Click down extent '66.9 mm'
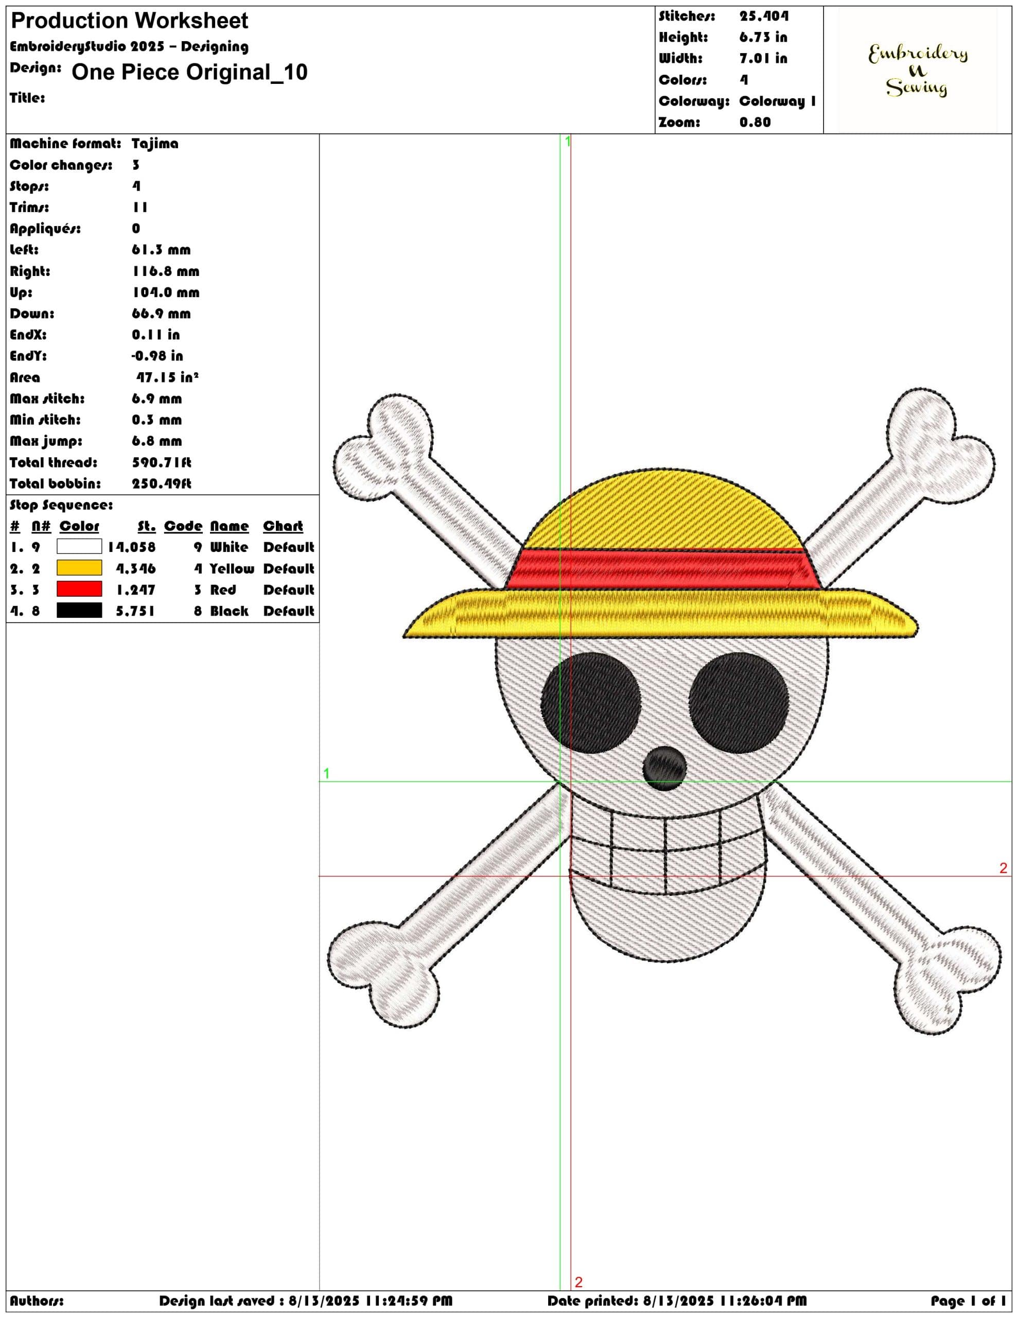This screenshot has height=1318, width=1018. click(161, 314)
